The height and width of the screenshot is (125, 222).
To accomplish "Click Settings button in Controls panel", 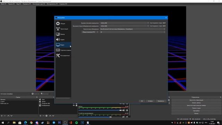I will 196,111.
